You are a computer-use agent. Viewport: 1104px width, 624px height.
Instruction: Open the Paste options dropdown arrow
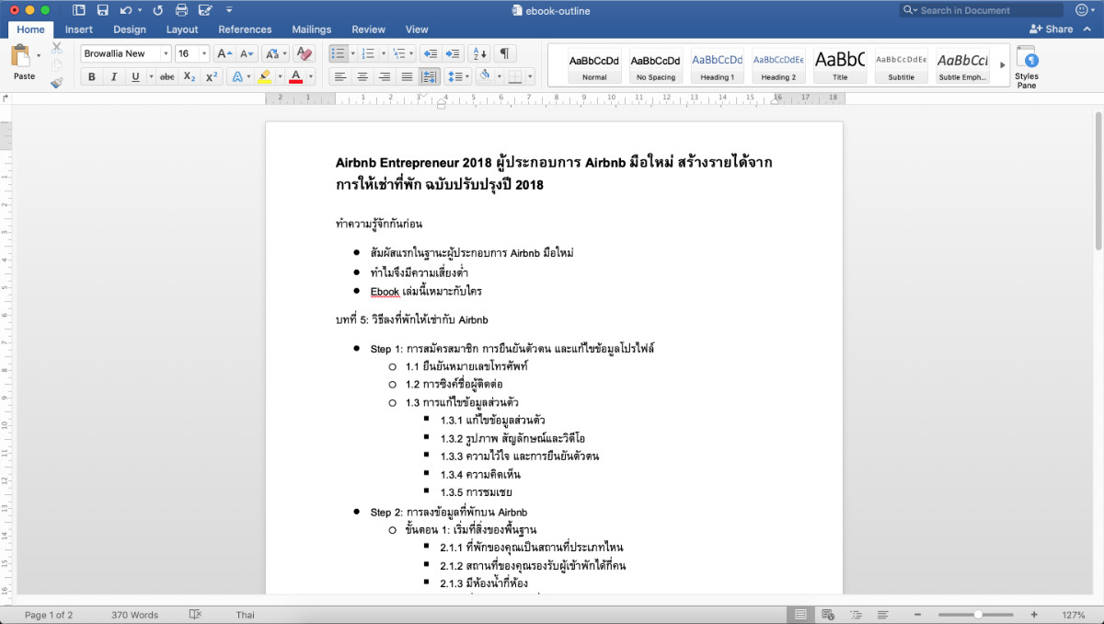[x=39, y=56]
